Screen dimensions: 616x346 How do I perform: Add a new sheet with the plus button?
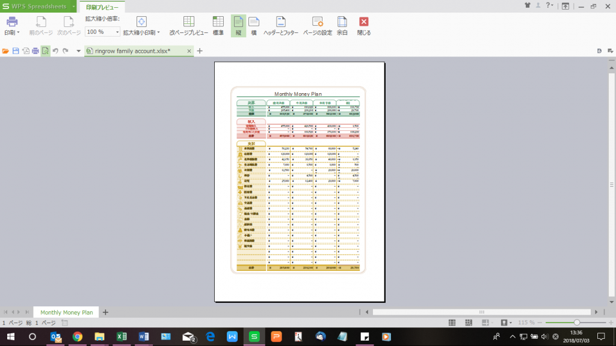[x=105, y=312]
